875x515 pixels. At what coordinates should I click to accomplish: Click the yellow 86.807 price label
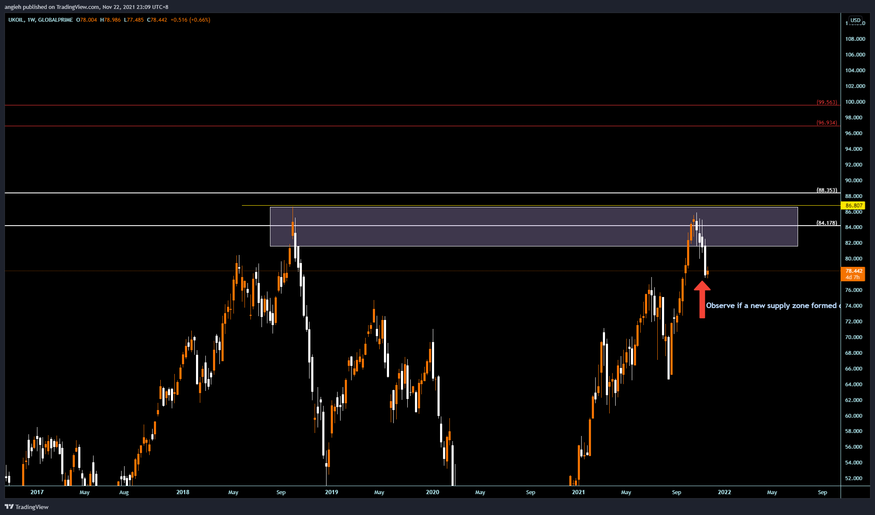click(853, 205)
